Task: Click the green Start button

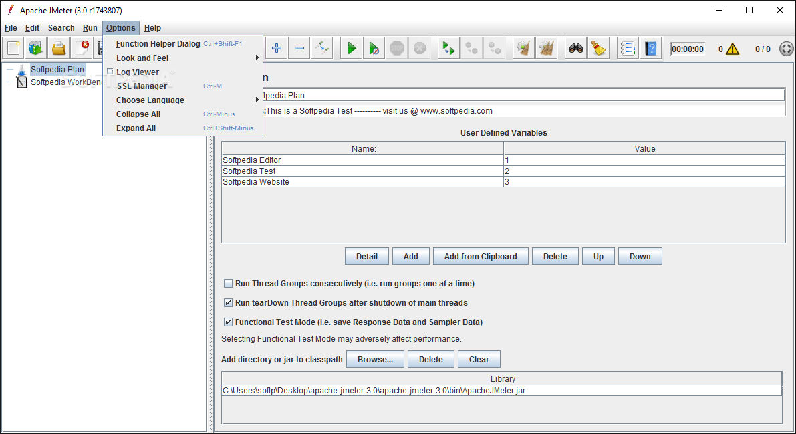Action: pos(352,48)
